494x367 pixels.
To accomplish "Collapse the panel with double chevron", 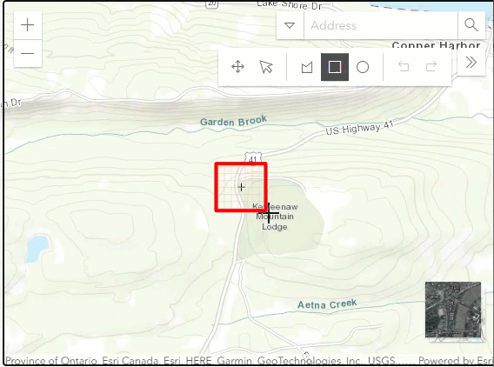I will (471, 63).
